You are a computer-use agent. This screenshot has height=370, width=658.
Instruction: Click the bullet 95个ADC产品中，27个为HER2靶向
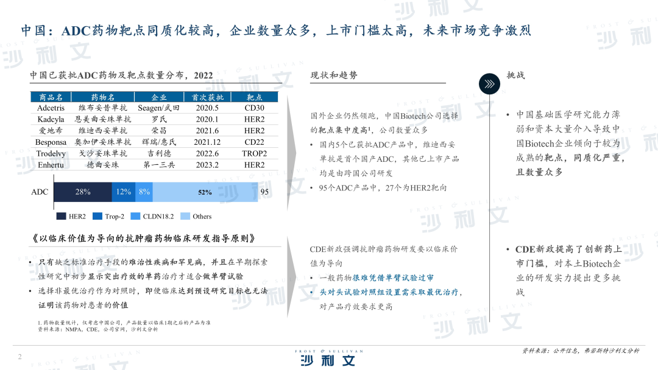pos(383,187)
